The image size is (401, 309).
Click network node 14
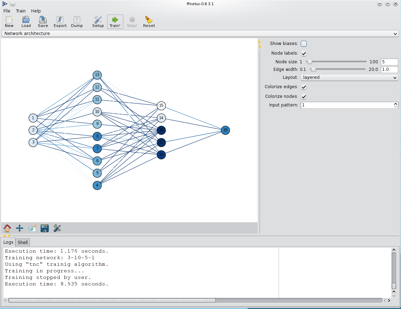(161, 118)
